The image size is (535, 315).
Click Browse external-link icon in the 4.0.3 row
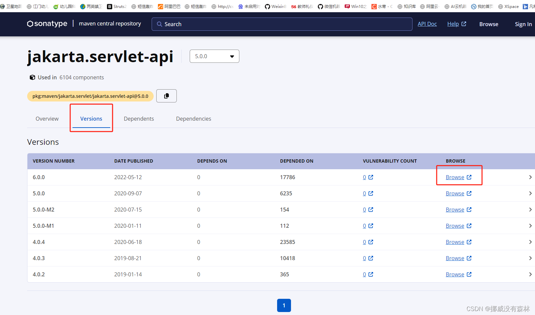[x=469, y=258]
